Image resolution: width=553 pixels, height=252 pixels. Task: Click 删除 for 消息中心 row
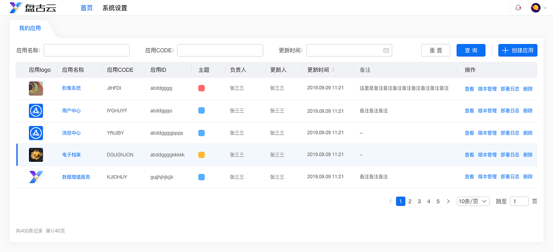(528, 133)
